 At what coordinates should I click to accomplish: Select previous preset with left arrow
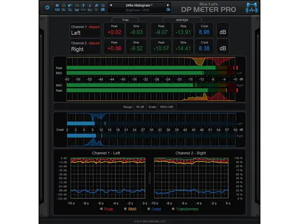[x=111, y=5]
